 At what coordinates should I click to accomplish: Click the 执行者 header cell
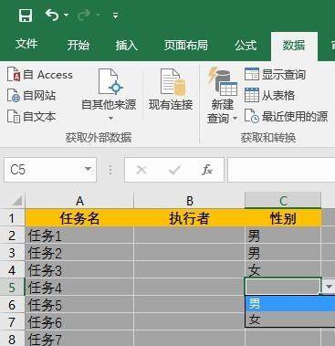[x=189, y=218]
